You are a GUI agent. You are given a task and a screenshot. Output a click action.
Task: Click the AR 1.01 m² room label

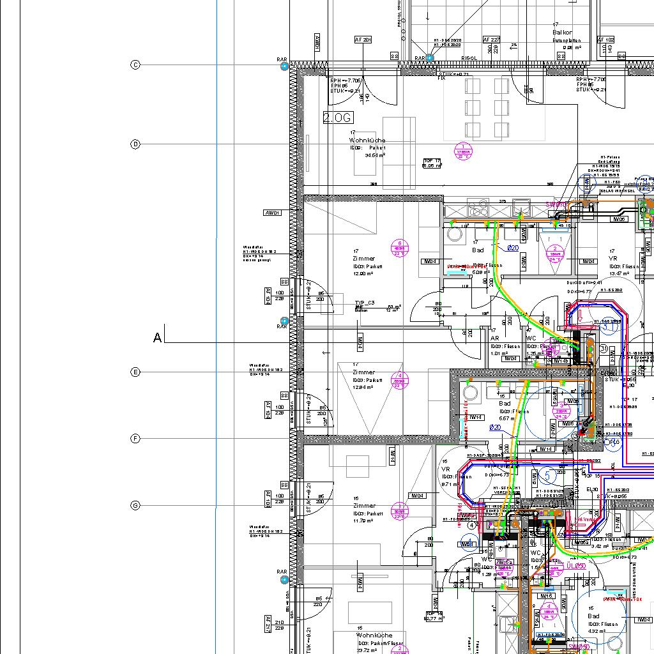(x=505, y=342)
